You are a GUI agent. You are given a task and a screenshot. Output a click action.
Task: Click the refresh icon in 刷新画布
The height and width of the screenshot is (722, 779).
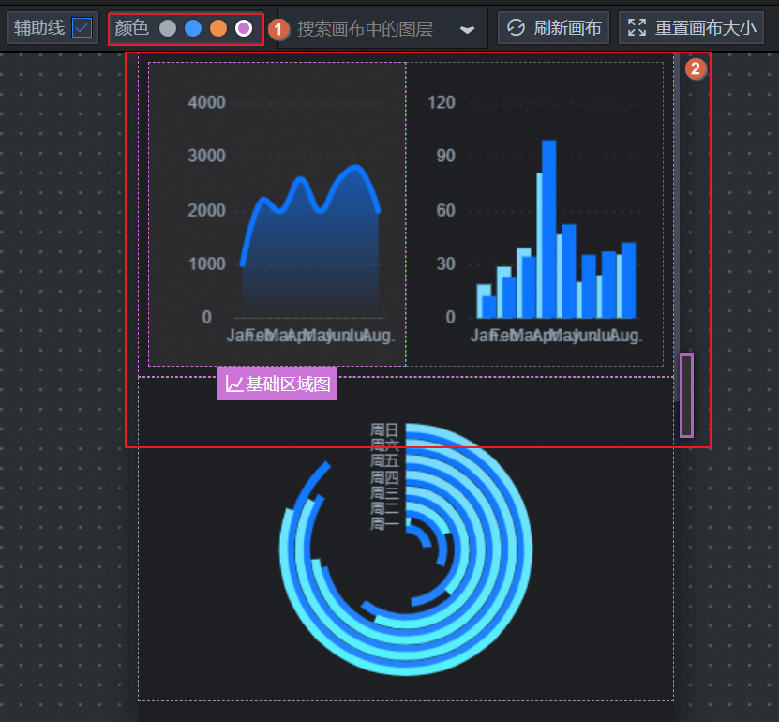pyautogui.click(x=516, y=28)
